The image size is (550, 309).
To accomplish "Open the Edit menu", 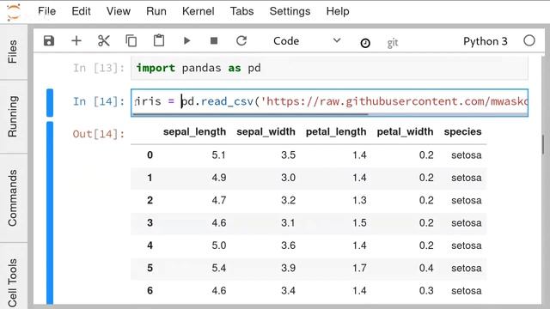I will [81, 11].
